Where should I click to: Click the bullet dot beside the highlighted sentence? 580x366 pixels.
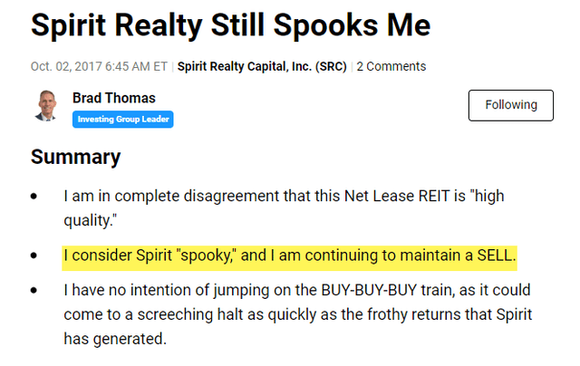[35, 257]
